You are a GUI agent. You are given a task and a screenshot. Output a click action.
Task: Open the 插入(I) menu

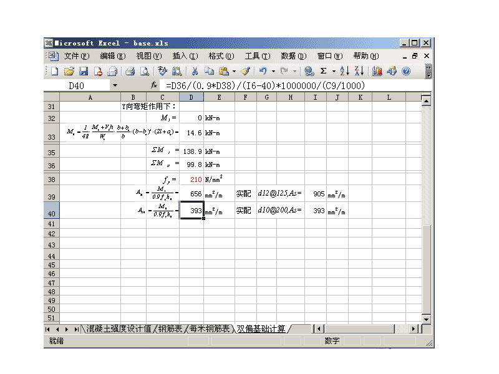pyautogui.click(x=185, y=56)
